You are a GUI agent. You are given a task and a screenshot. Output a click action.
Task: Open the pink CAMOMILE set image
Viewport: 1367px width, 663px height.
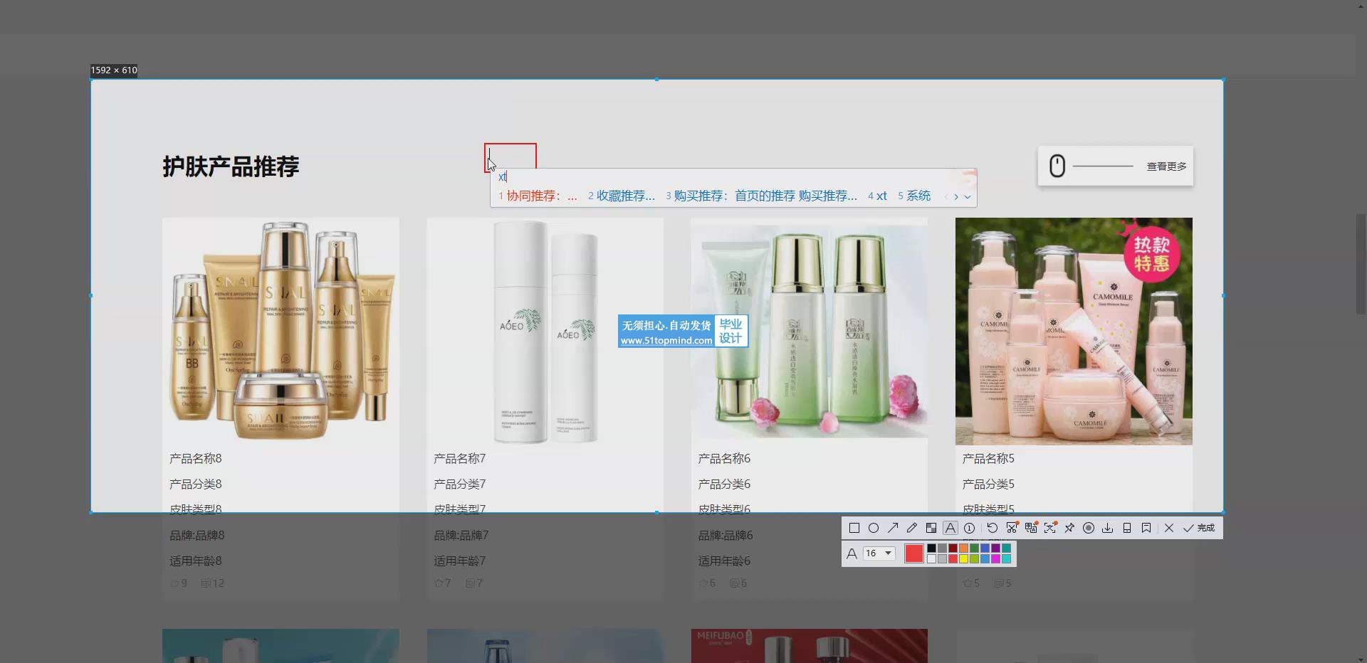(x=1074, y=331)
